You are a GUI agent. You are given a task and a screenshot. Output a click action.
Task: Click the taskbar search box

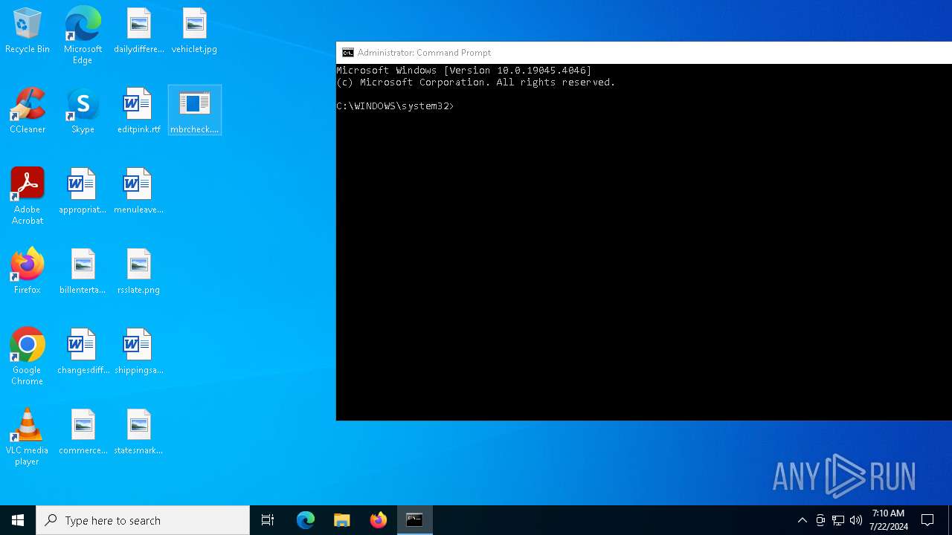point(143,520)
